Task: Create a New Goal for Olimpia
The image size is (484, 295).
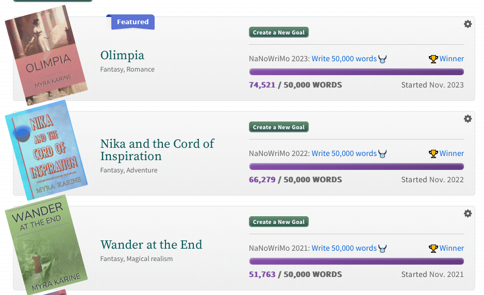Action: (278, 32)
